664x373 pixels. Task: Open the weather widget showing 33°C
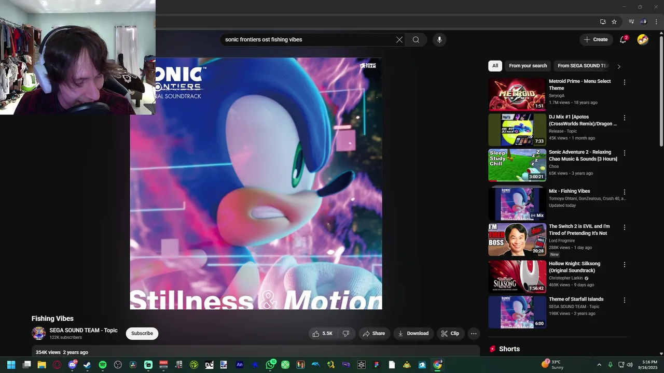(x=552, y=365)
